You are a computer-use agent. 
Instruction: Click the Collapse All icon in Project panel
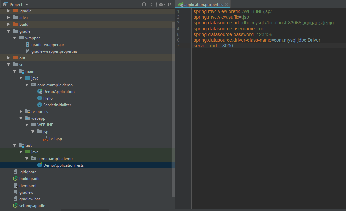point(151,4)
